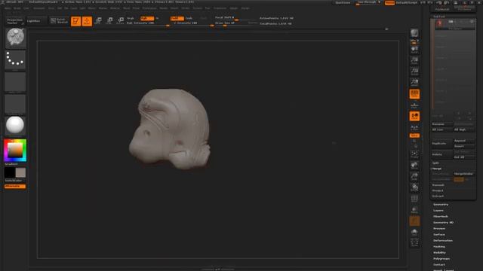This screenshot has height=271, width=483.
Task: Expand the FiberMesh section
Action: 441,217
